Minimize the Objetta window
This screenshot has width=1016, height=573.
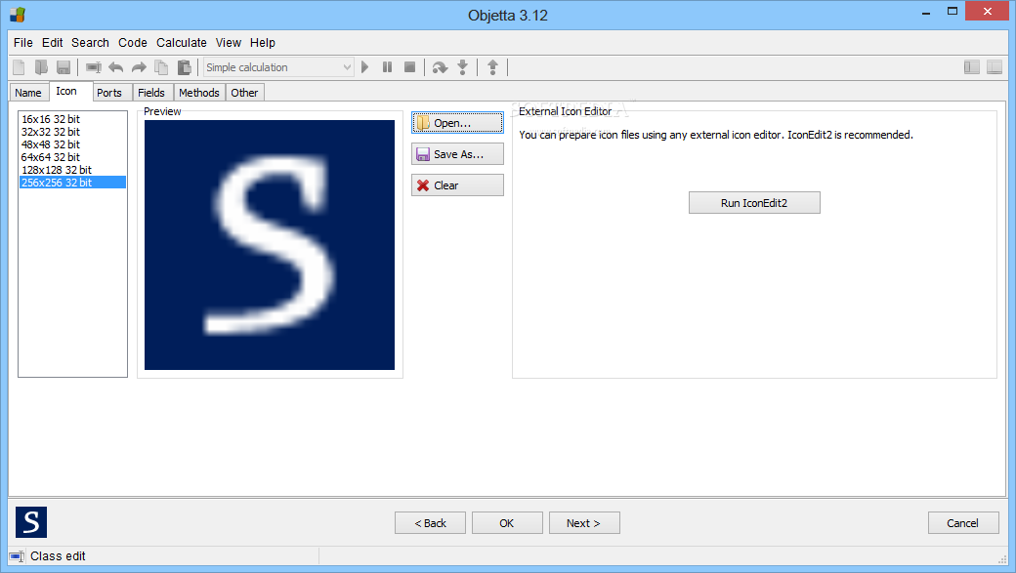tap(926, 12)
